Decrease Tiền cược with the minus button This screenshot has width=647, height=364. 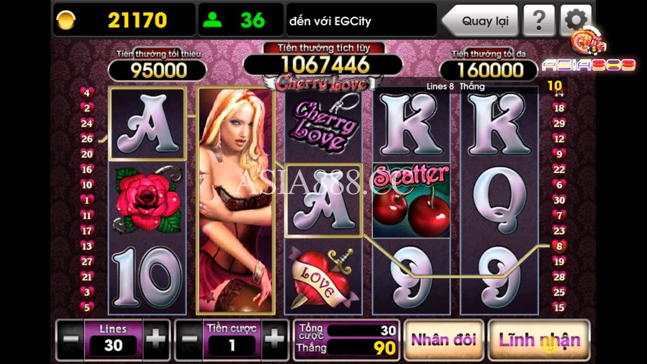click(189, 340)
